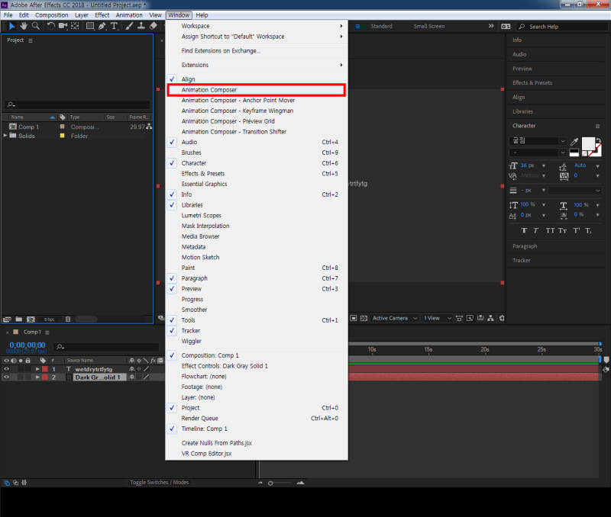Pick the Rotation tool

tap(50, 25)
